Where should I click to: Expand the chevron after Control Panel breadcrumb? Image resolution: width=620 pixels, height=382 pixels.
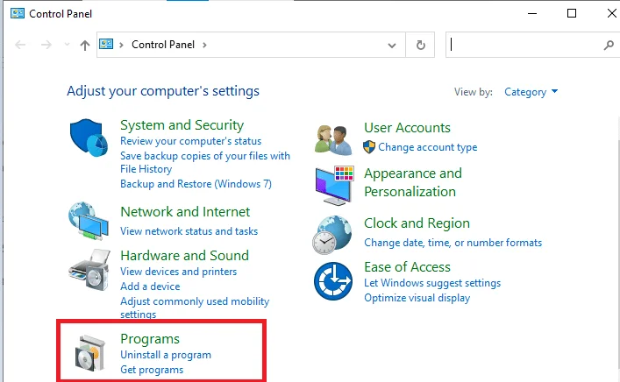click(x=204, y=45)
